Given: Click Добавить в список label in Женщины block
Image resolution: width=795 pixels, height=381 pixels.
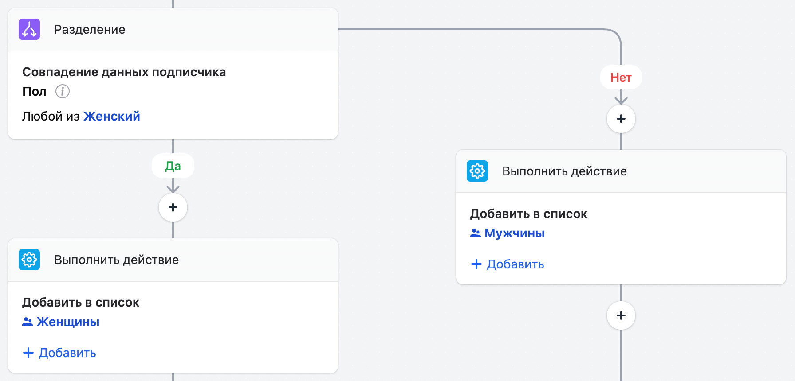Looking at the screenshot, I should [81, 302].
